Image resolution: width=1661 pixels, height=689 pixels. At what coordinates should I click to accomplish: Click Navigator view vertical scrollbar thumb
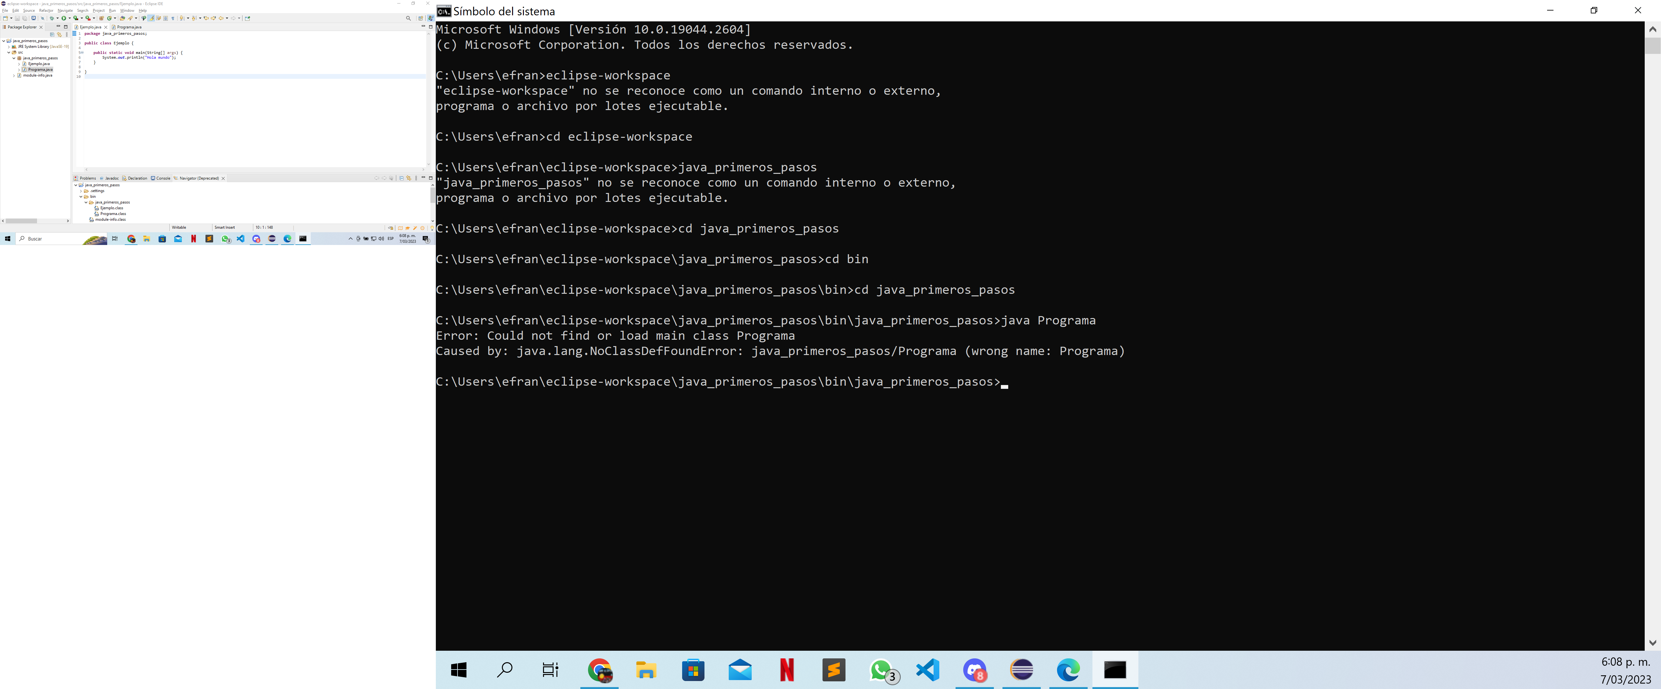[x=432, y=196]
